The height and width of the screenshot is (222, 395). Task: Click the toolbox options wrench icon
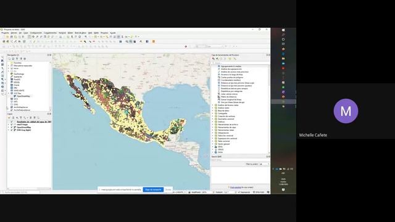235,59
